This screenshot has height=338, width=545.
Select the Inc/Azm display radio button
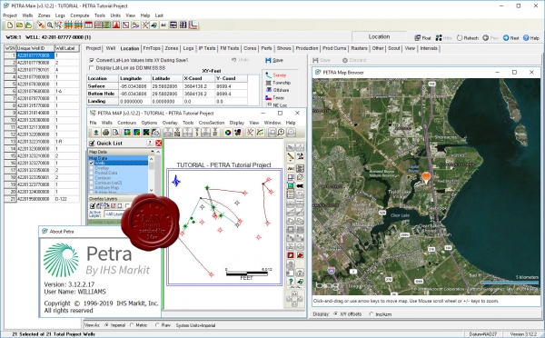click(x=372, y=314)
